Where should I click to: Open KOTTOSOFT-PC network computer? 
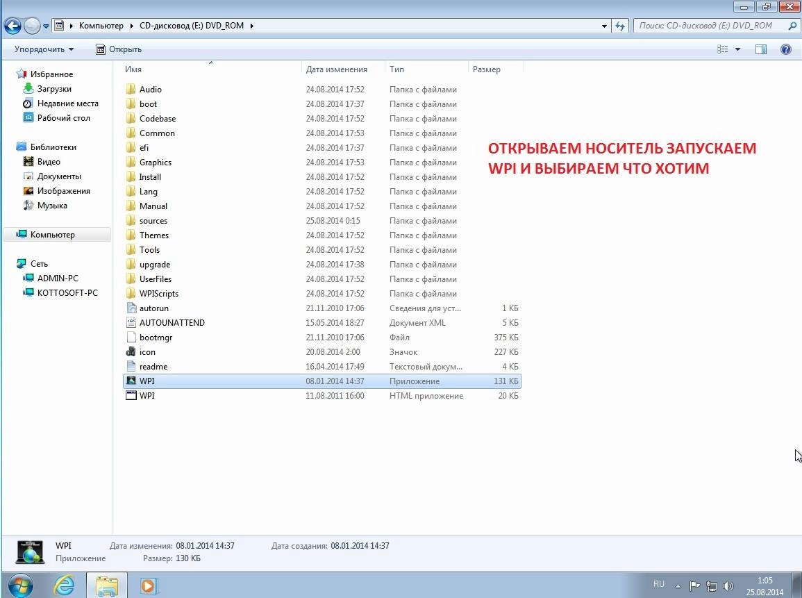click(x=60, y=292)
